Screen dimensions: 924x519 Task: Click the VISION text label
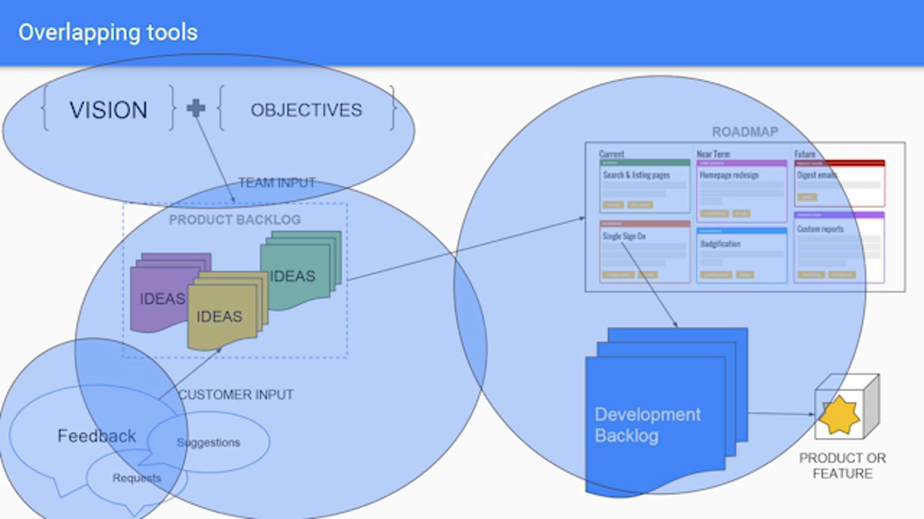[x=108, y=110]
